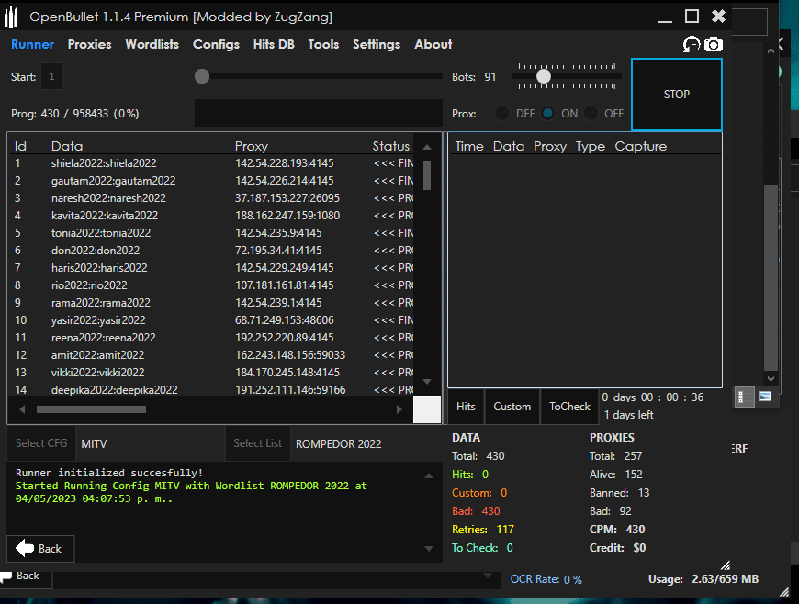Image resolution: width=799 pixels, height=604 pixels.
Task: Select the DEF proxy radio button
Action: (502, 114)
